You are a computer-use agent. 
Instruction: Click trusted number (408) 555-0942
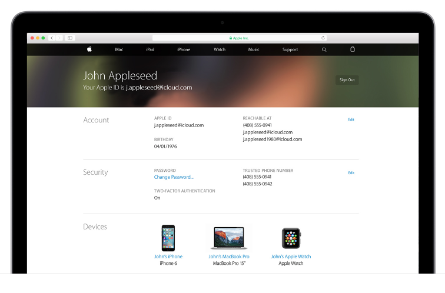[257, 184]
